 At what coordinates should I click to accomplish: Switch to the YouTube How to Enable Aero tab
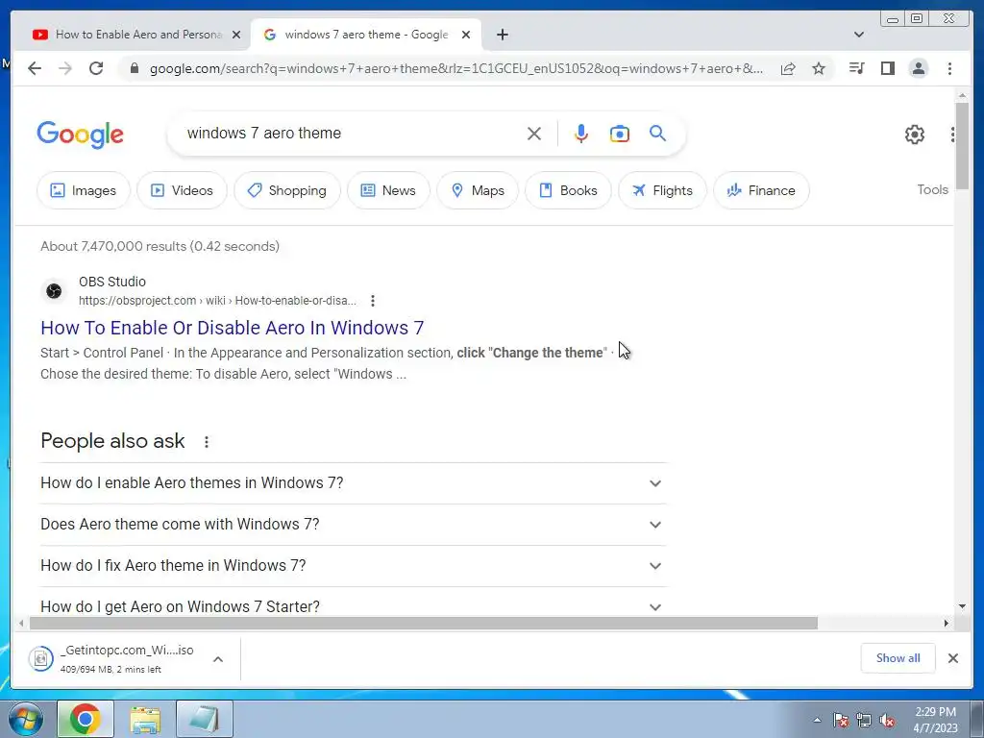(x=136, y=35)
